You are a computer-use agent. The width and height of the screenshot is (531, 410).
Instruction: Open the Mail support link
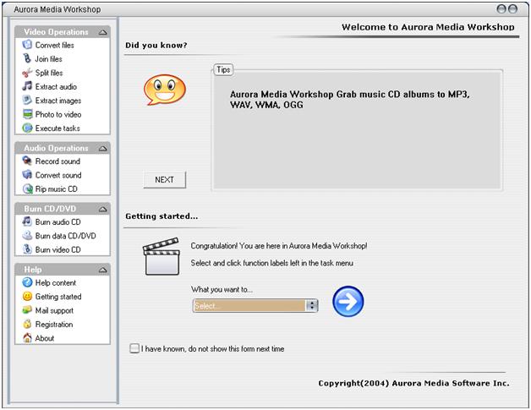click(54, 310)
